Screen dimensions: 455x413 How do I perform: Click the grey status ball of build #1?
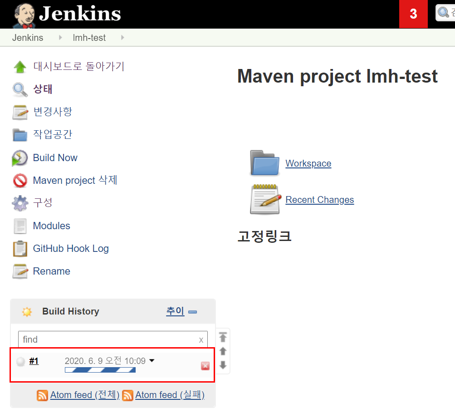(x=20, y=362)
